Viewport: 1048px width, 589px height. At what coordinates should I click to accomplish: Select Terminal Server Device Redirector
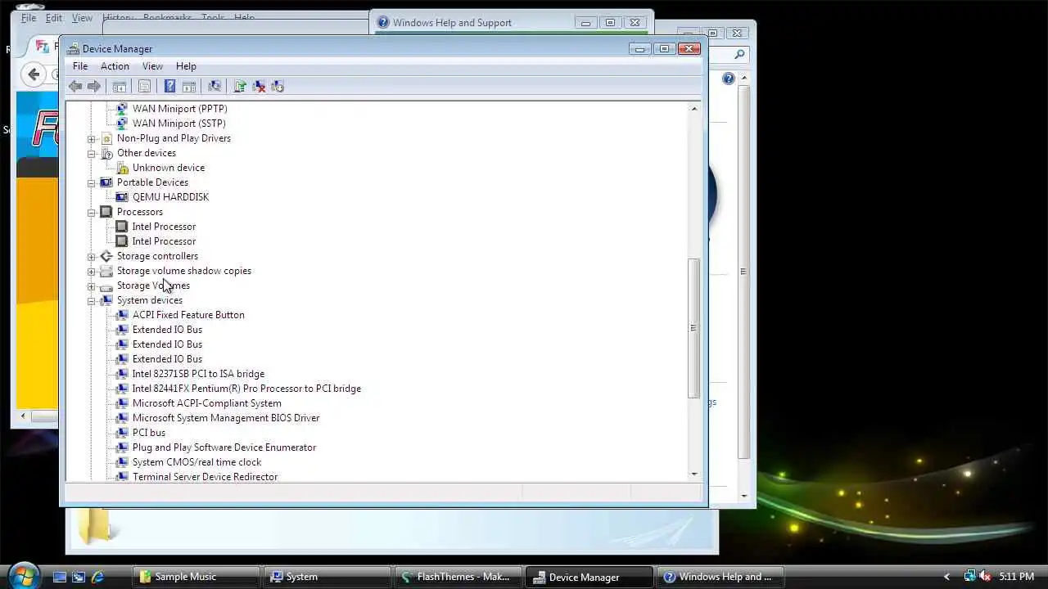(x=205, y=477)
